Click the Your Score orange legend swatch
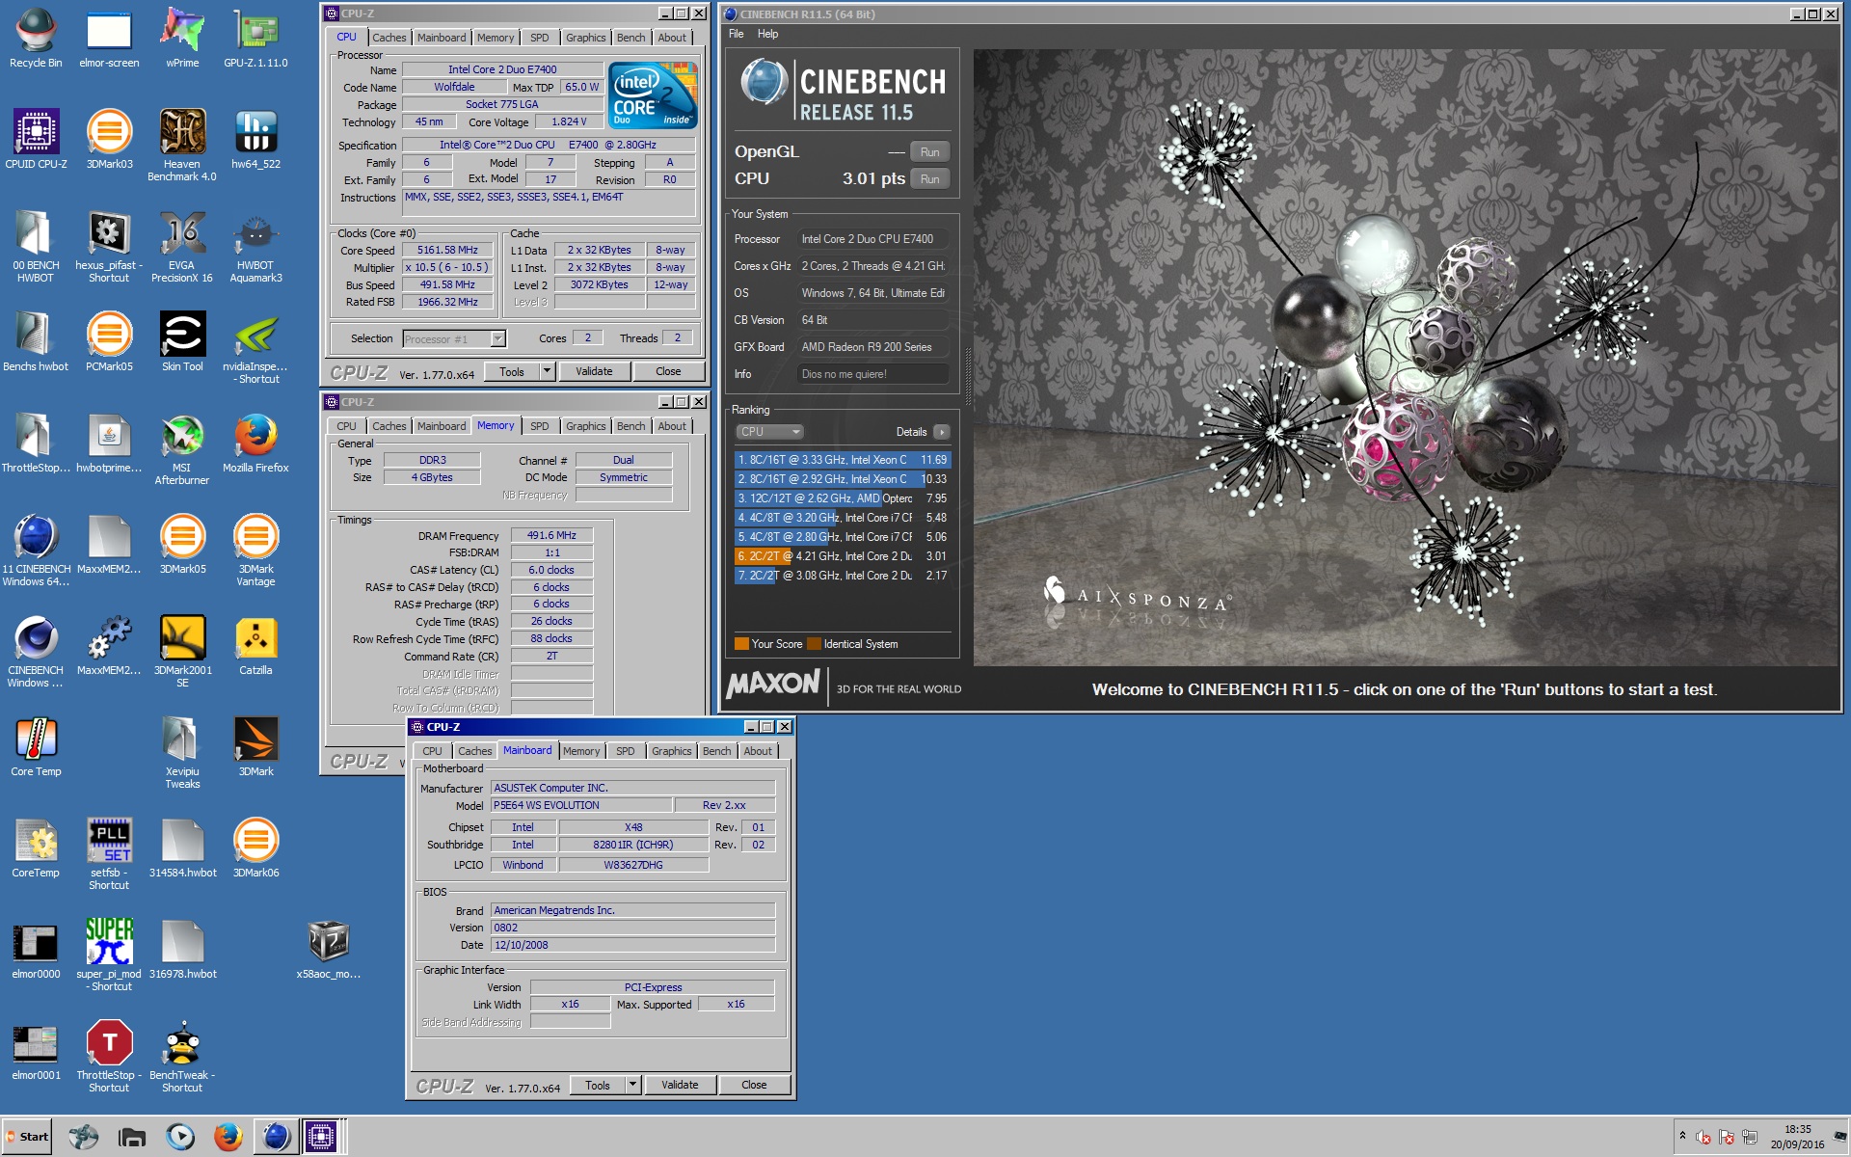Screen dimensions: 1851x1157 click(741, 644)
